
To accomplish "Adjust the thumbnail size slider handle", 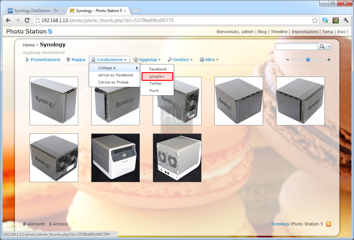I will (308, 60).
